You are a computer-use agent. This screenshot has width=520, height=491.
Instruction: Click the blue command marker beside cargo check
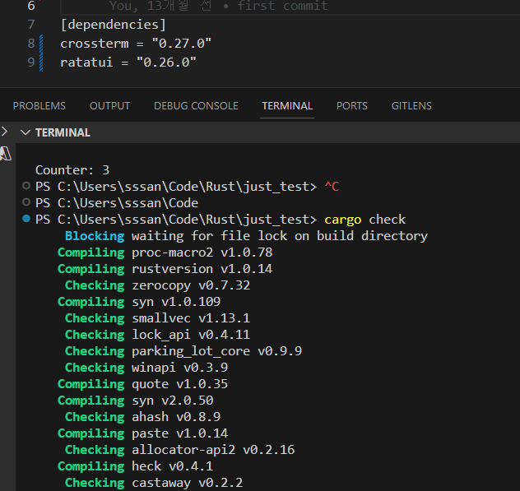point(27,220)
